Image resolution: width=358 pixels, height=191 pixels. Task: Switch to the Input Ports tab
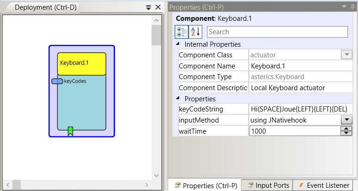click(x=268, y=185)
